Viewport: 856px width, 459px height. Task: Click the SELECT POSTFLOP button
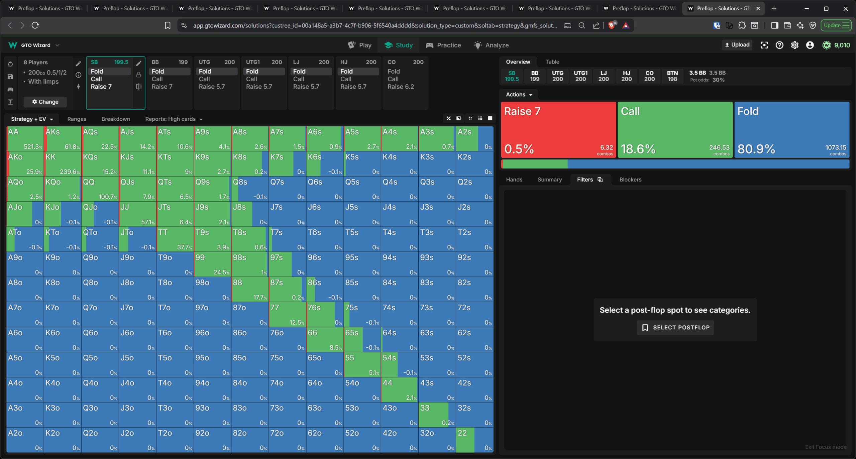[675, 327]
